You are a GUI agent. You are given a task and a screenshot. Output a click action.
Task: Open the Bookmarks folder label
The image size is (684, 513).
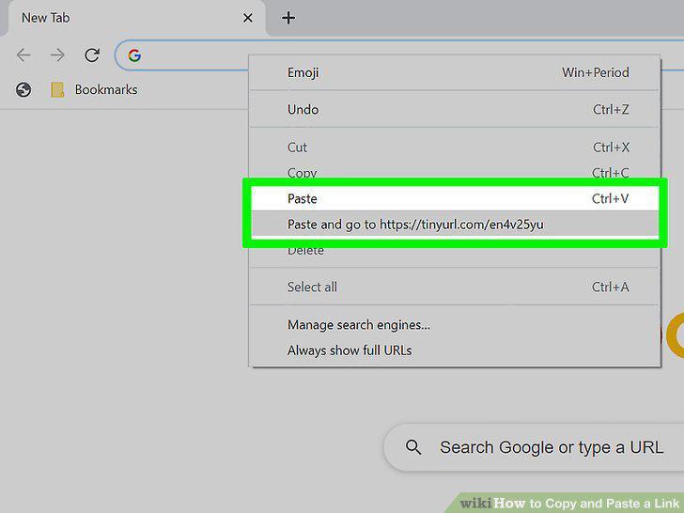click(x=106, y=89)
